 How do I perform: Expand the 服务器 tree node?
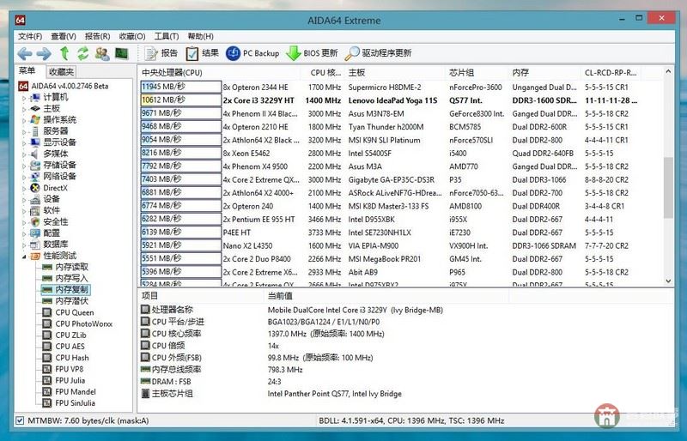(24, 131)
